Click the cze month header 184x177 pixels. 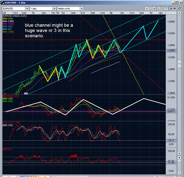(105, 13)
